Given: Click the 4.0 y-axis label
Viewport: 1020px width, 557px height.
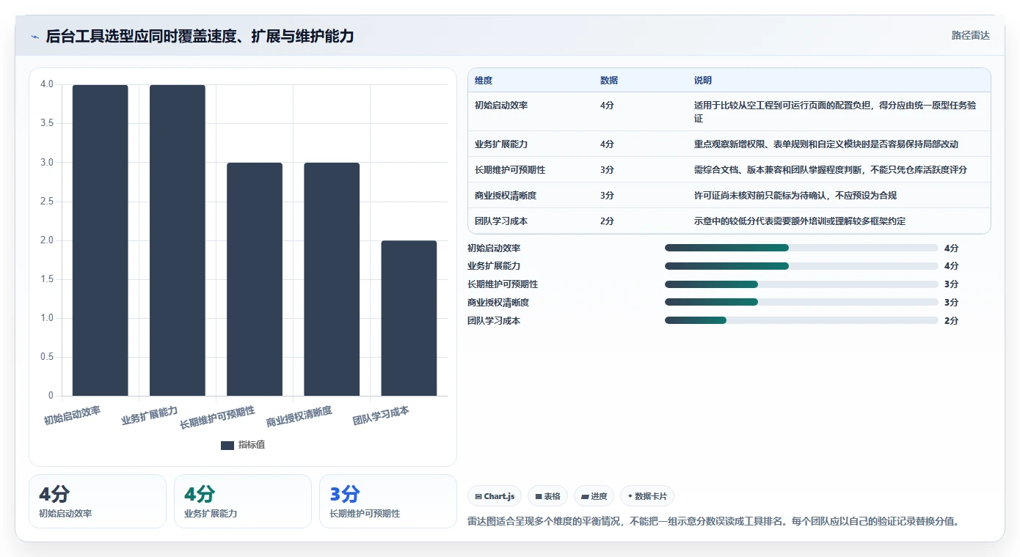Looking at the screenshot, I should [x=47, y=84].
